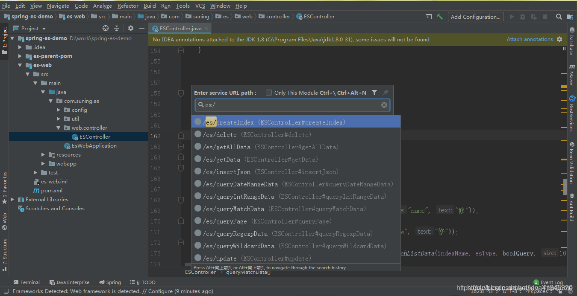Viewport: 577px width, 296px height.
Task: Click the service URL path input field
Action: pos(292,105)
